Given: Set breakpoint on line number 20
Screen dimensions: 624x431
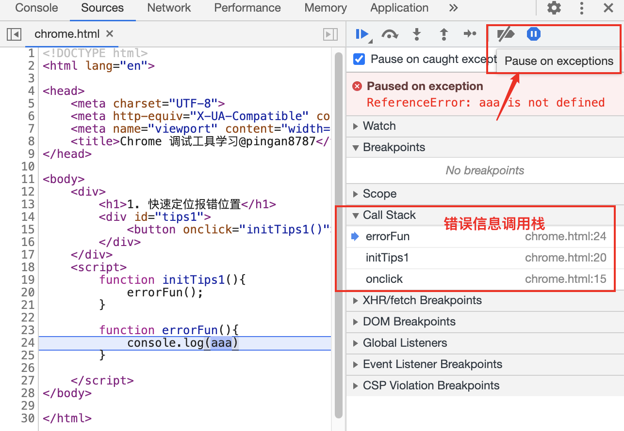Looking at the screenshot, I should click(x=28, y=292).
